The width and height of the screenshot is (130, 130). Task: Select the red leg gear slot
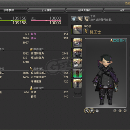tap(78, 73)
